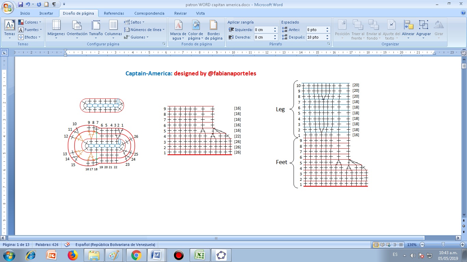Open Microsoft Office Word help icon
467x262 pixels.
[463, 13]
